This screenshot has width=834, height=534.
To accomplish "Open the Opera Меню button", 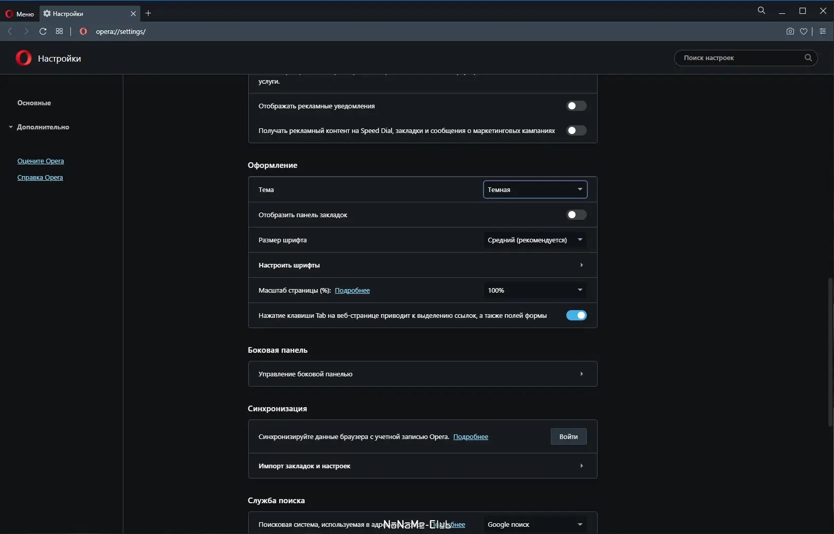I will coord(20,14).
